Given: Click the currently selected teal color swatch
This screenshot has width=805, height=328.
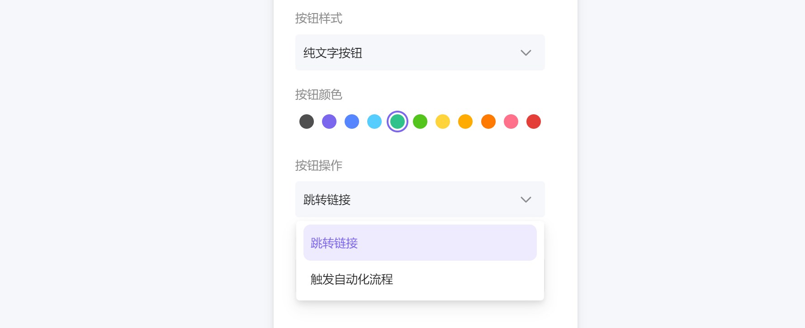Looking at the screenshot, I should (x=397, y=122).
